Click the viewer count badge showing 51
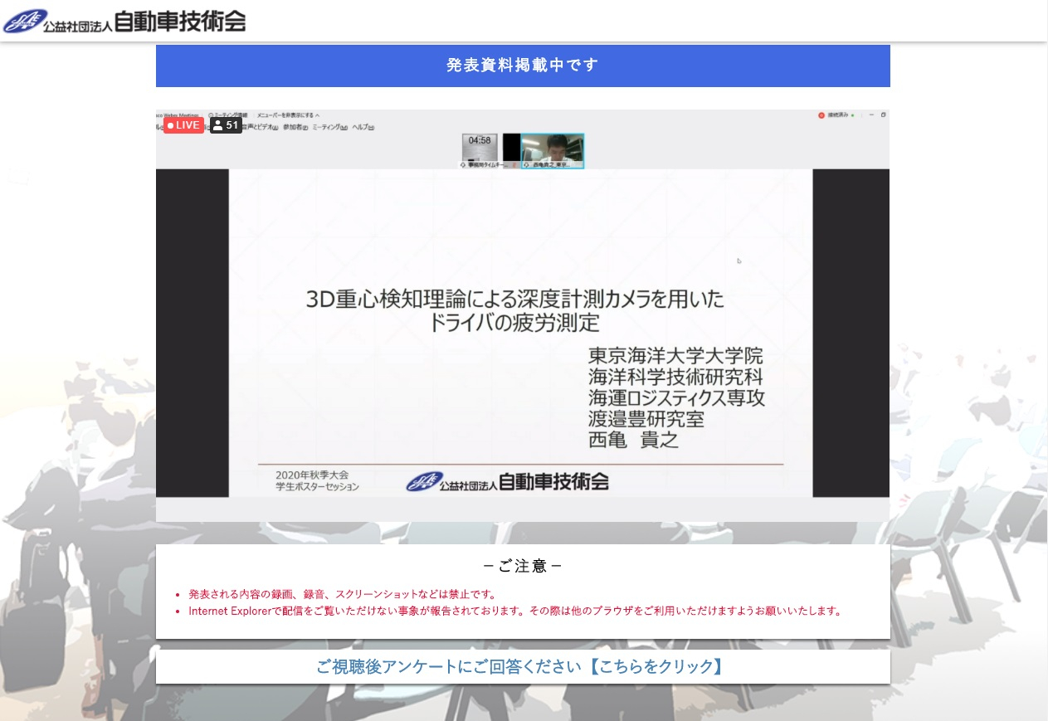 pyautogui.click(x=226, y=125)
